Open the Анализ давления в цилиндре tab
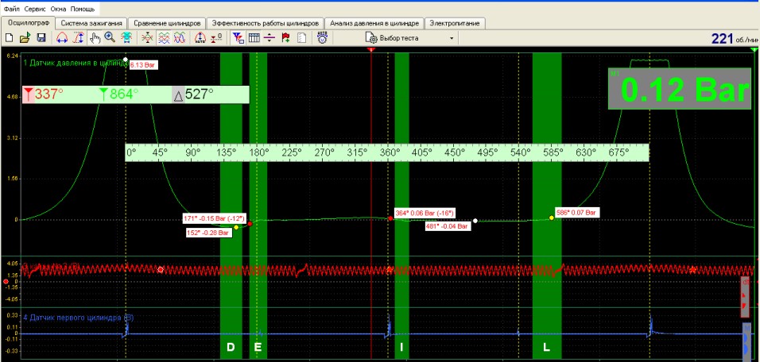760x362 pixels. pos(374,23)
